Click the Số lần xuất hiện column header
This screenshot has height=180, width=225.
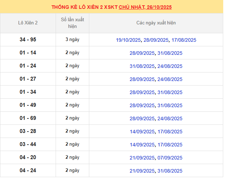[72, 23]
